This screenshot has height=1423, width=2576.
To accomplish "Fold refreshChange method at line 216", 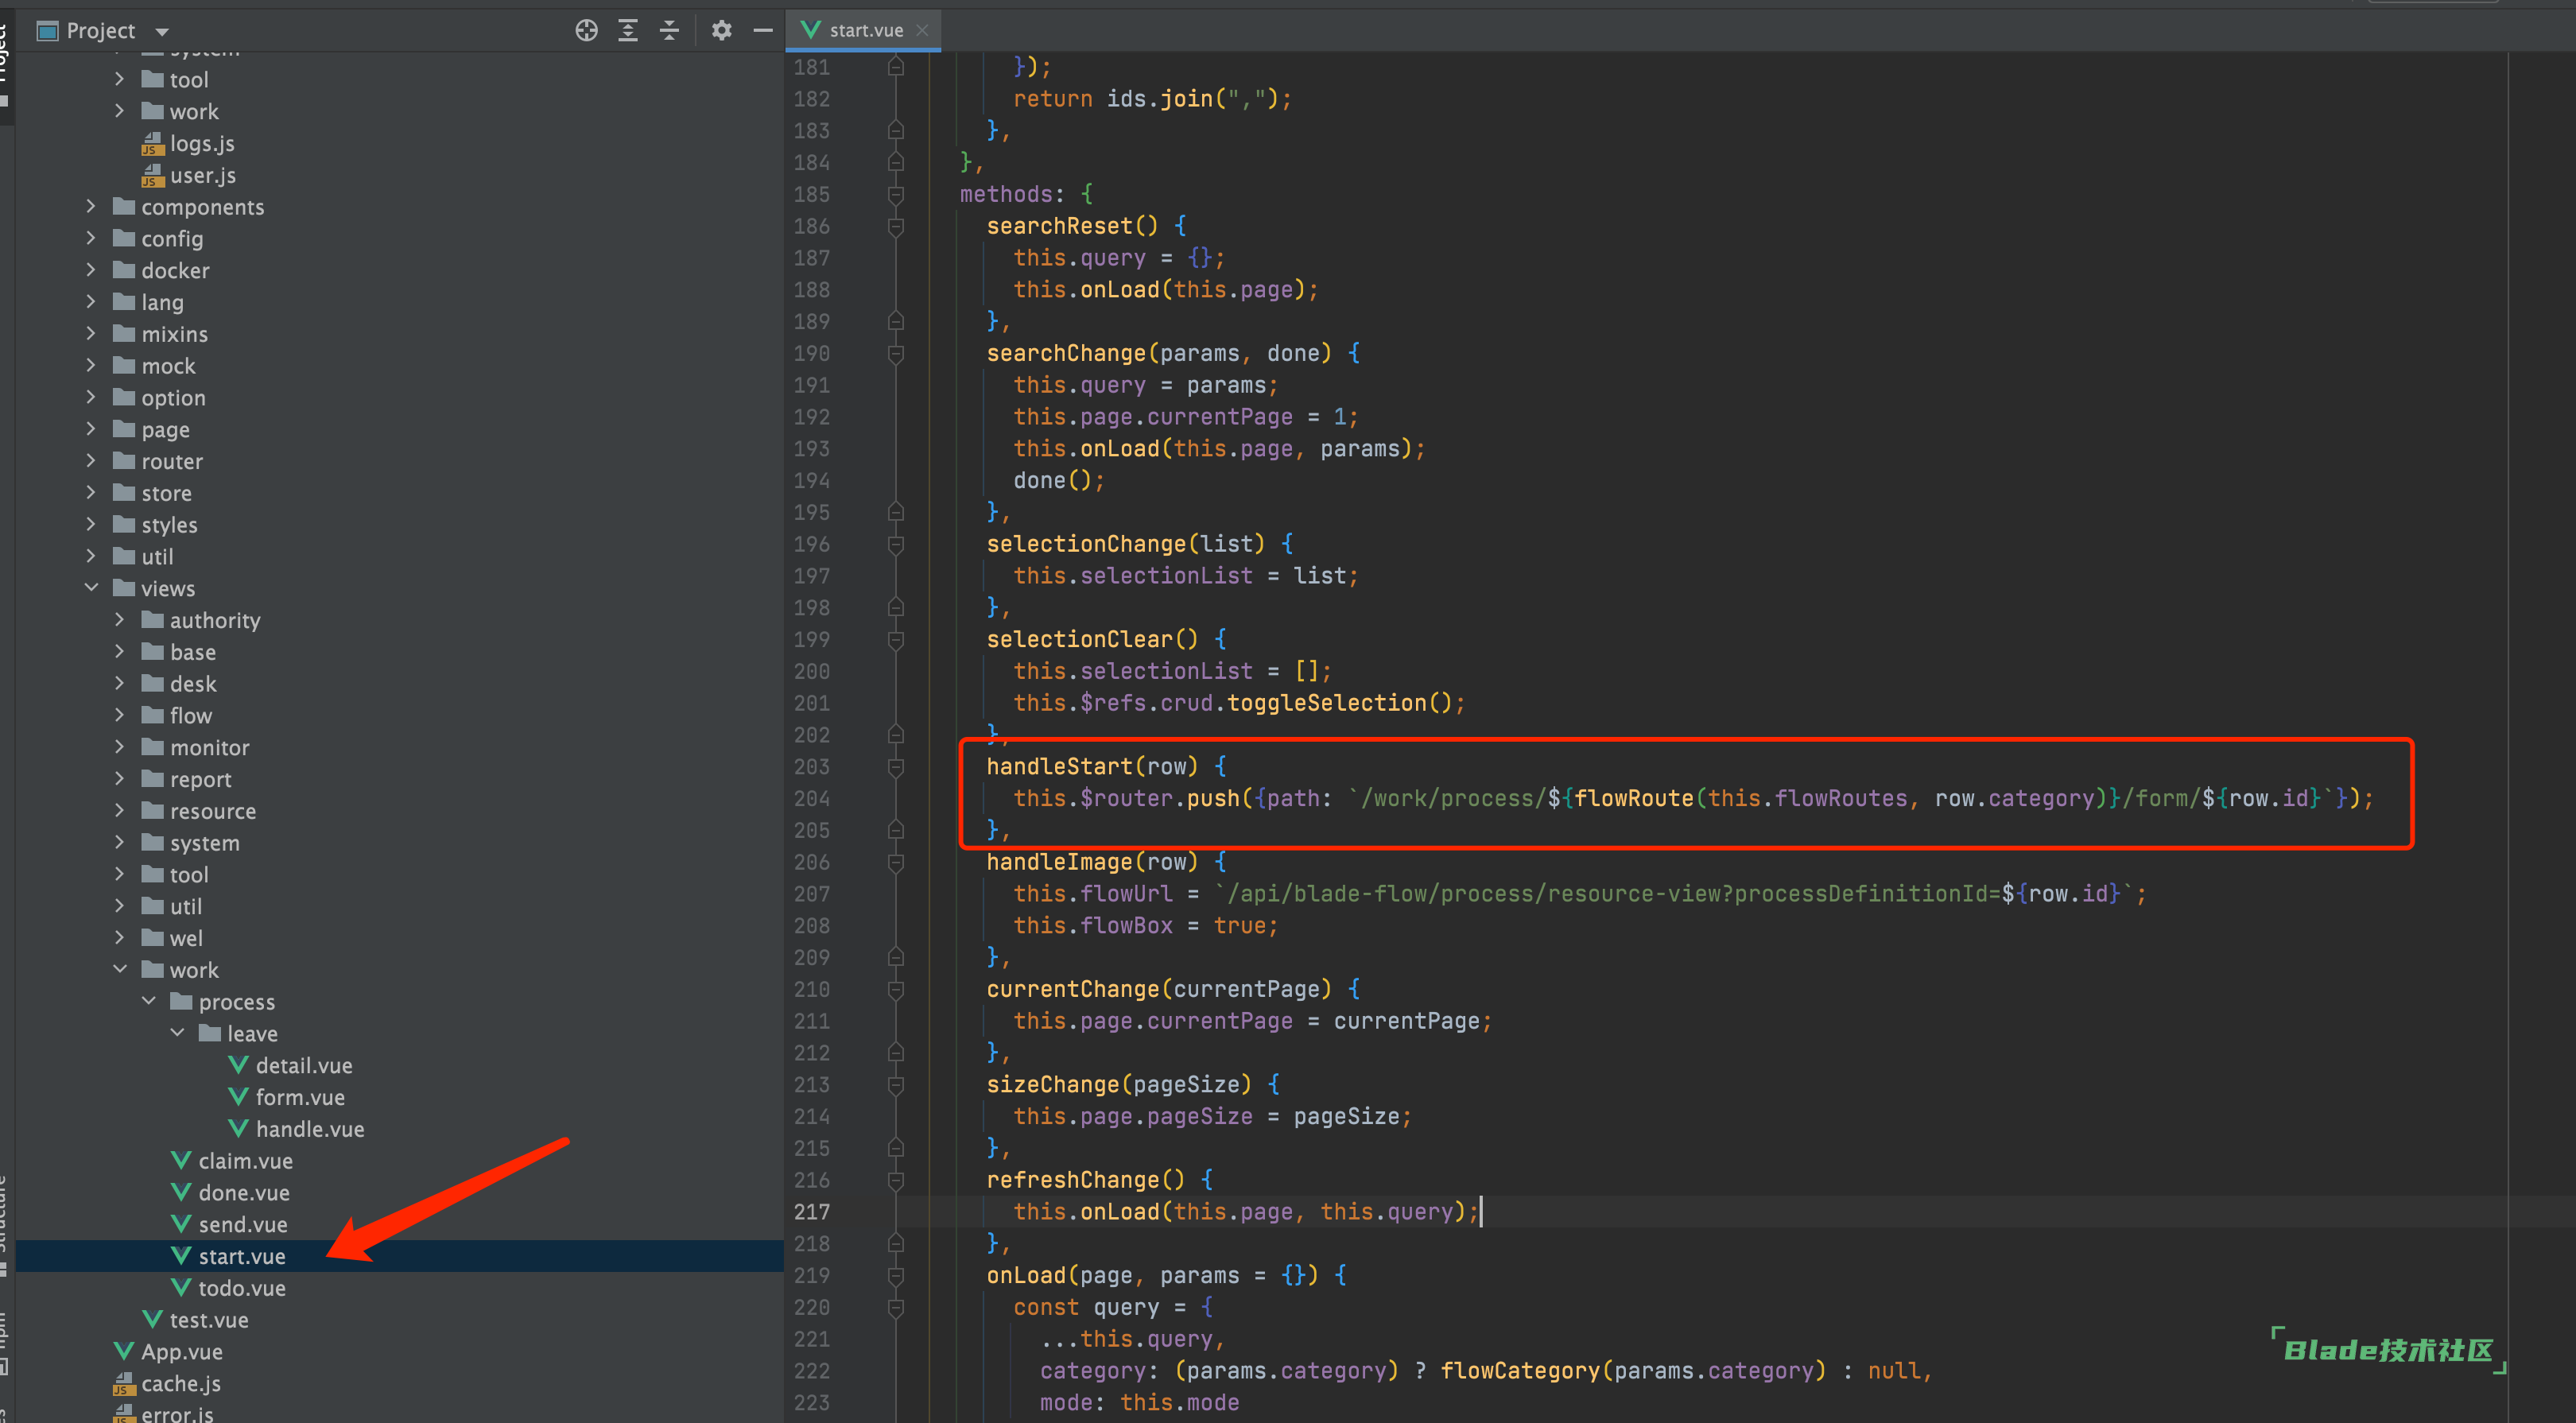I will point(896,1180).
